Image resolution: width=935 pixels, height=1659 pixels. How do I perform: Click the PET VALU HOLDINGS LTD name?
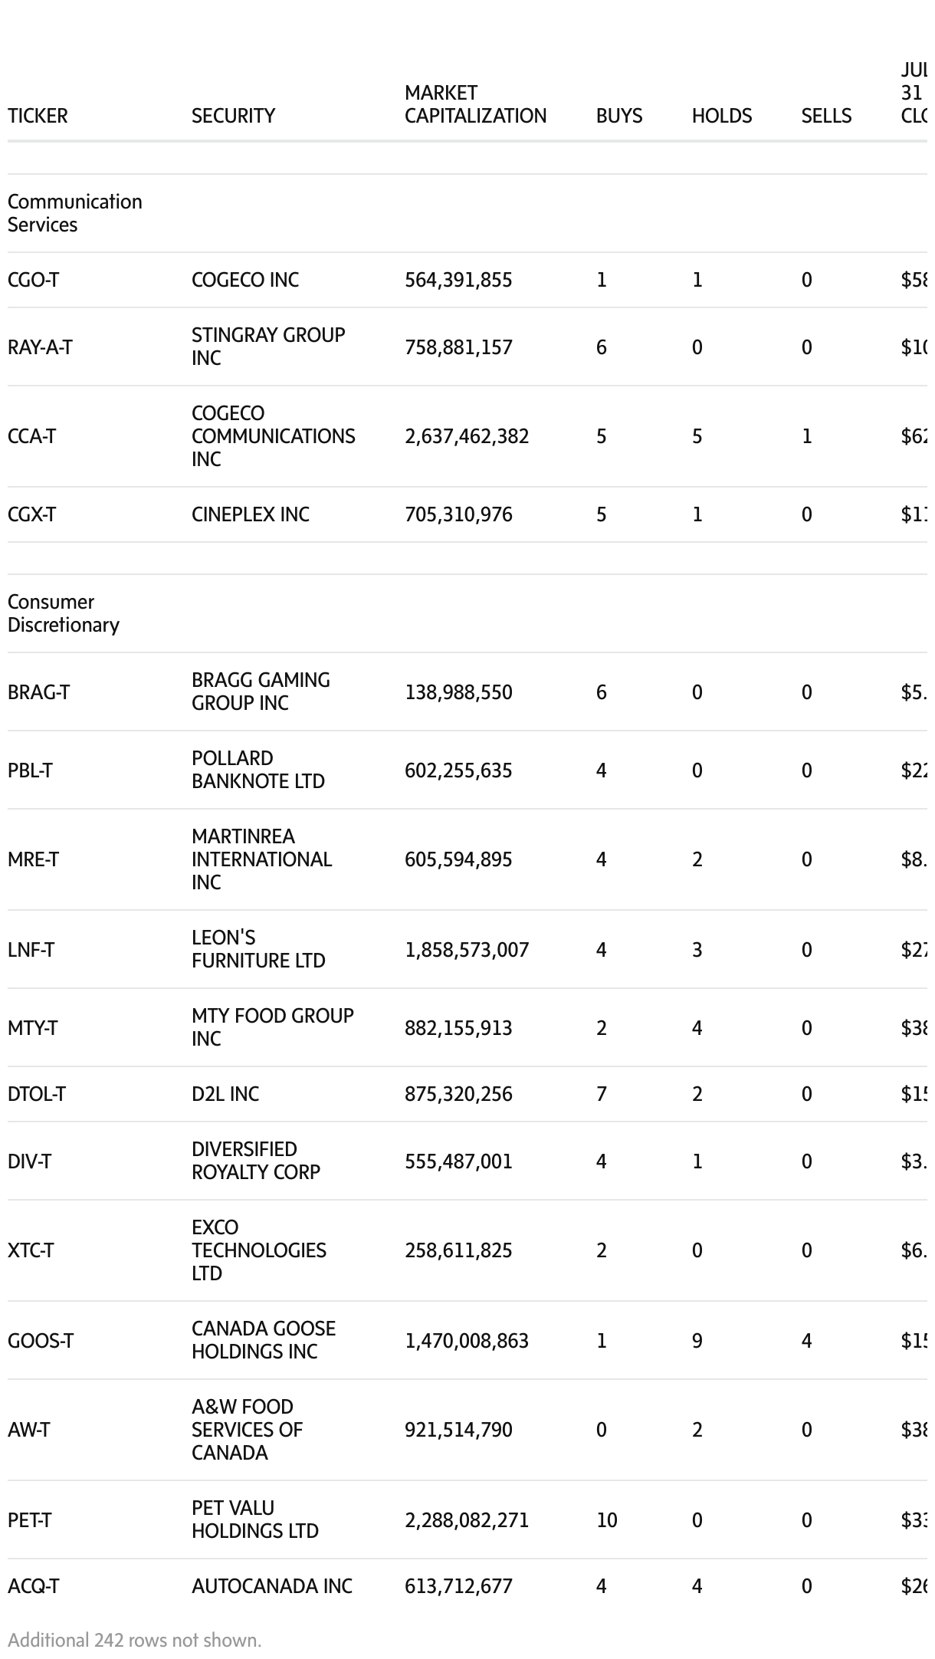pos(254,1519)
